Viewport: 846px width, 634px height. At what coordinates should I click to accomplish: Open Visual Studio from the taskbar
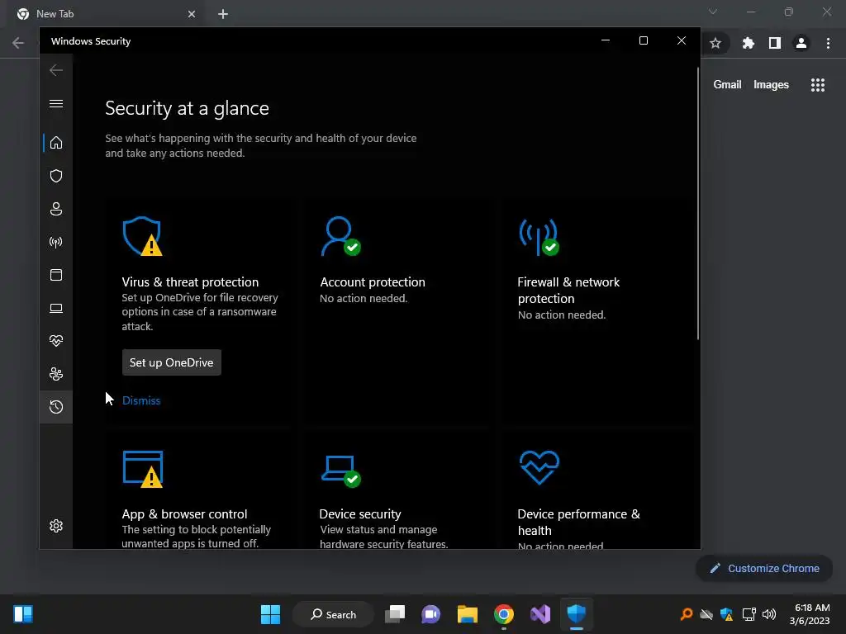[540, 614]
